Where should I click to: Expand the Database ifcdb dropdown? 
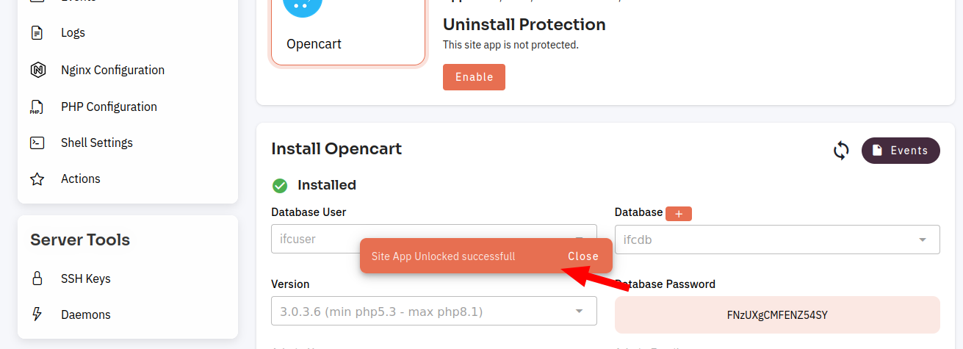(777, 240)
